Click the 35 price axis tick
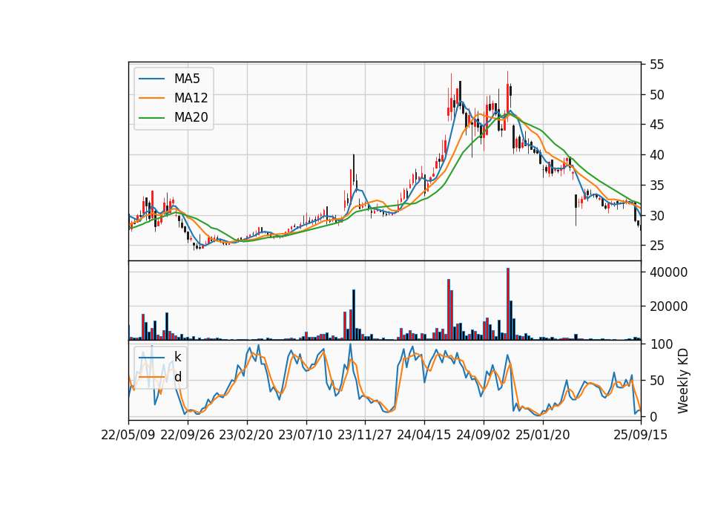 656,186
